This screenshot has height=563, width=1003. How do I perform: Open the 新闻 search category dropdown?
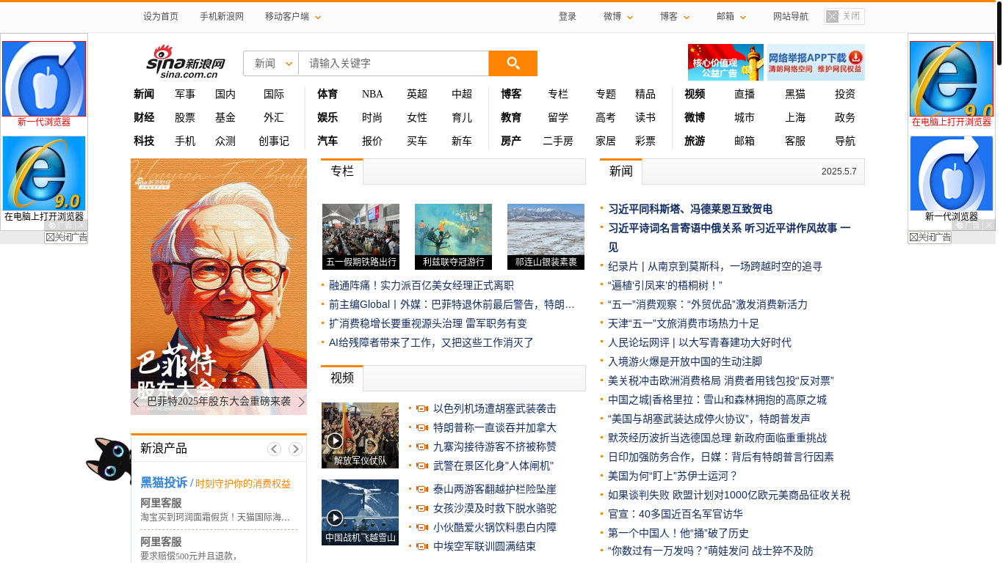271,64
